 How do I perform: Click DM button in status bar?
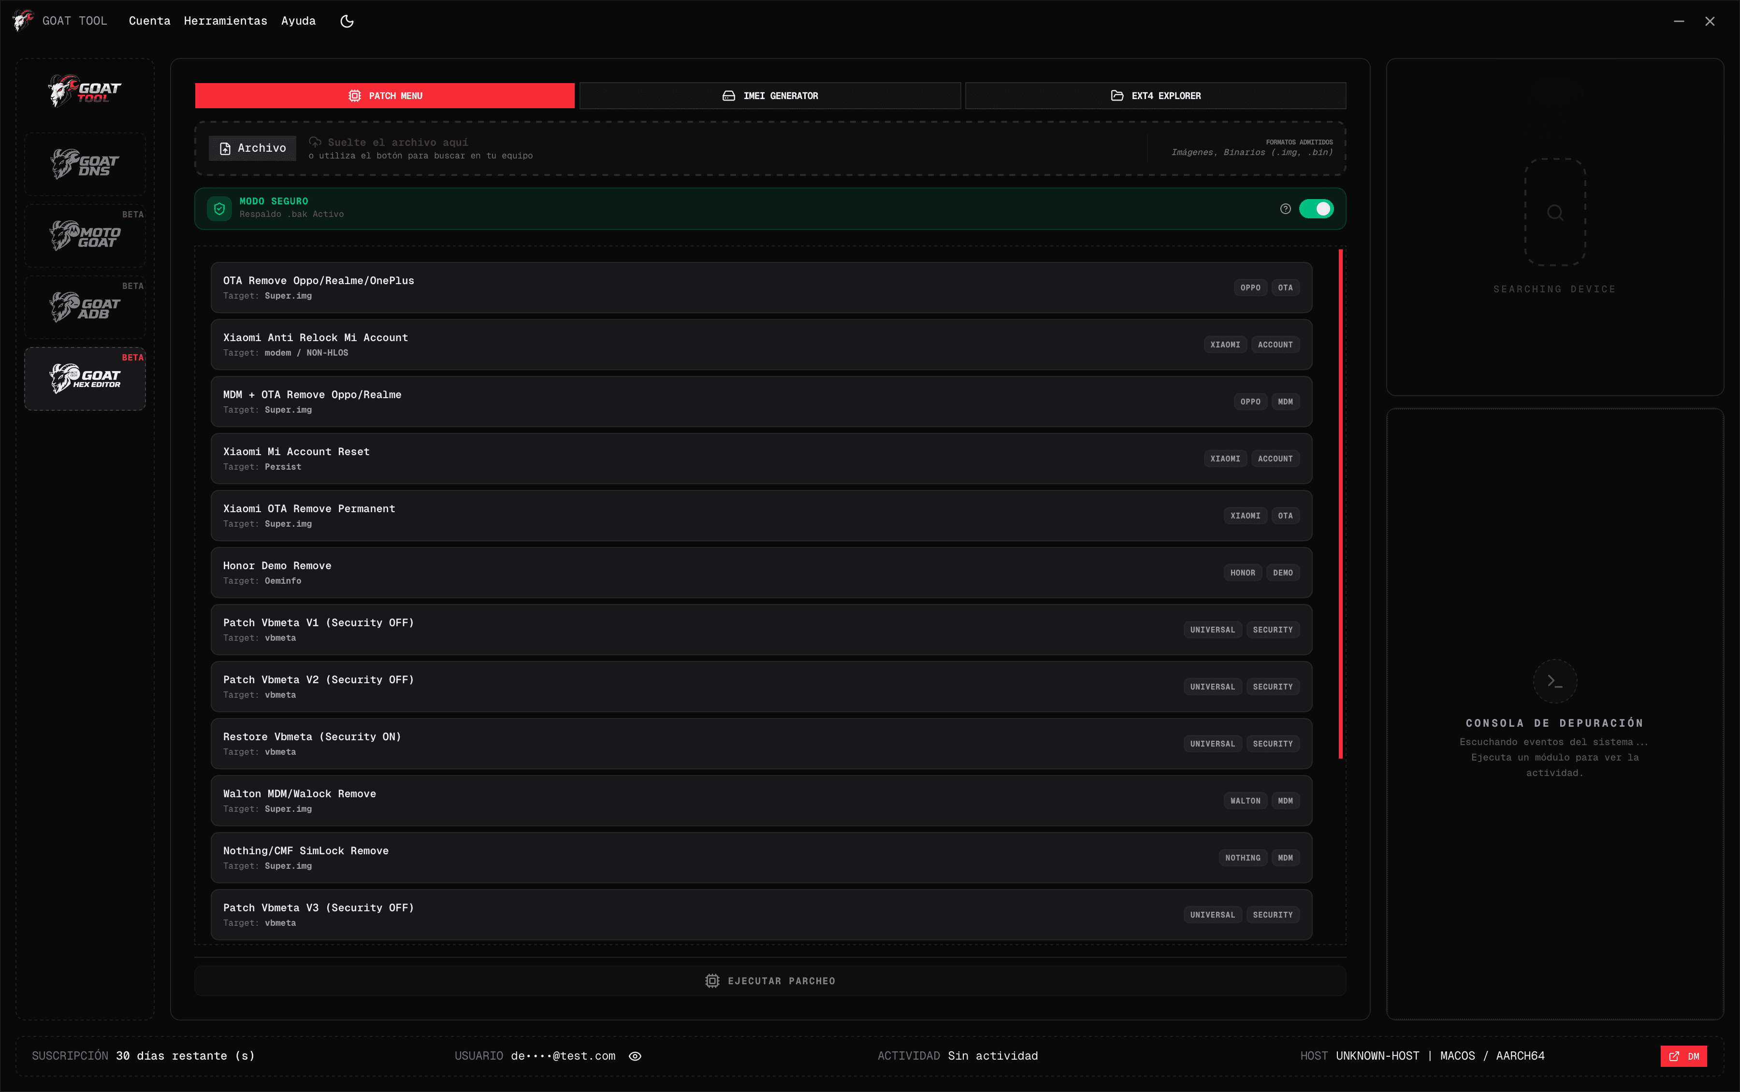tap(1683, 1056)
